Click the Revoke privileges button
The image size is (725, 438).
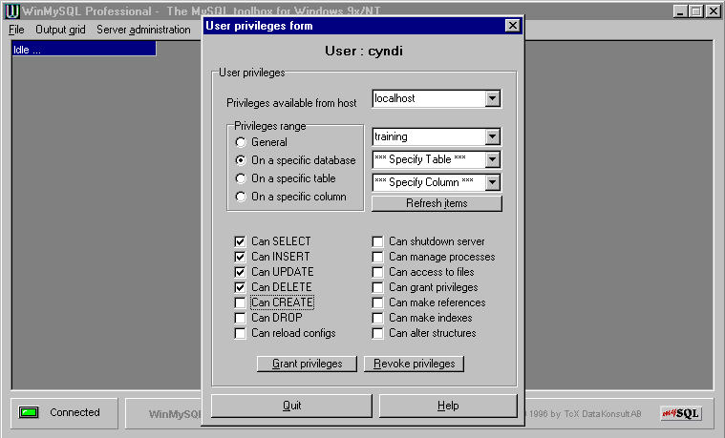(x=414, y=364)
